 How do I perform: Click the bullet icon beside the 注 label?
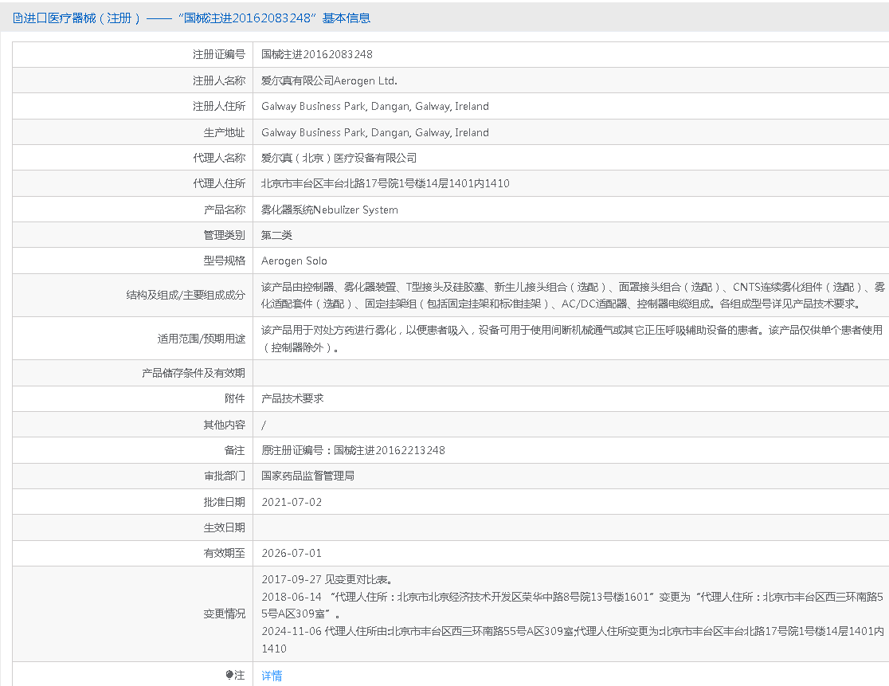230,676
